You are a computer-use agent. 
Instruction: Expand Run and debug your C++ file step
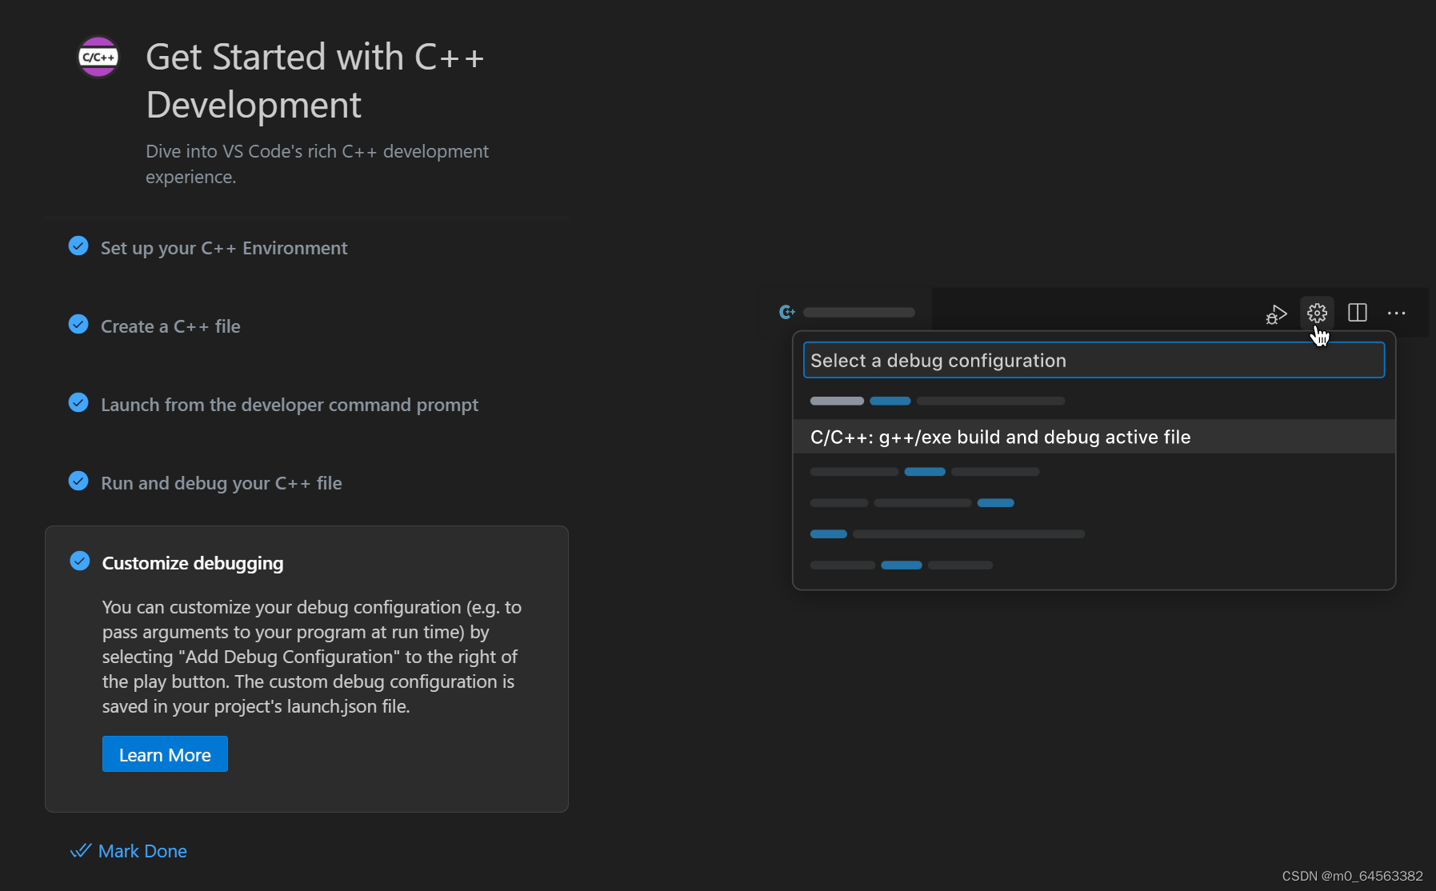point(222,483)
